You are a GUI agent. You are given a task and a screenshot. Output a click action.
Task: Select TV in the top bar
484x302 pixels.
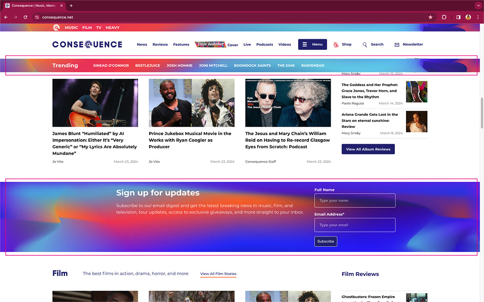click(99, 28)
